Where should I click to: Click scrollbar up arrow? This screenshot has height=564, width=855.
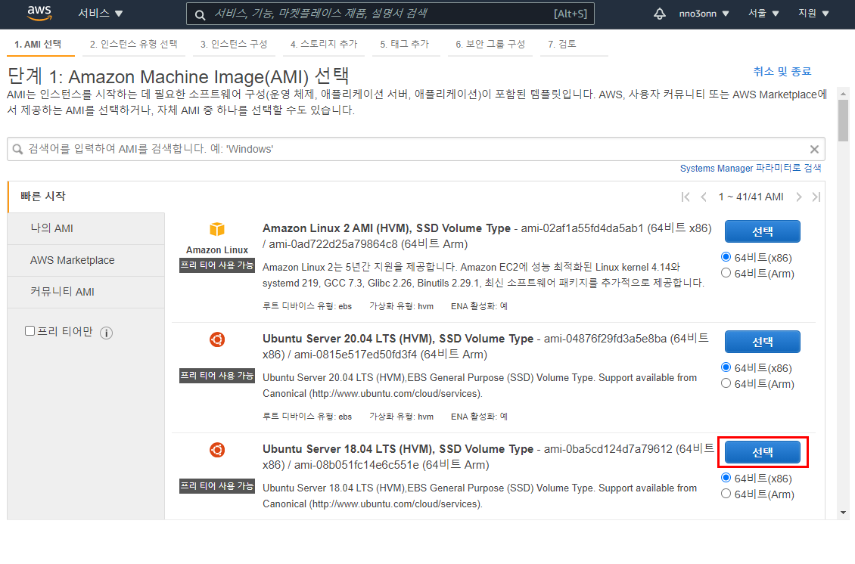tap(843, 94)
